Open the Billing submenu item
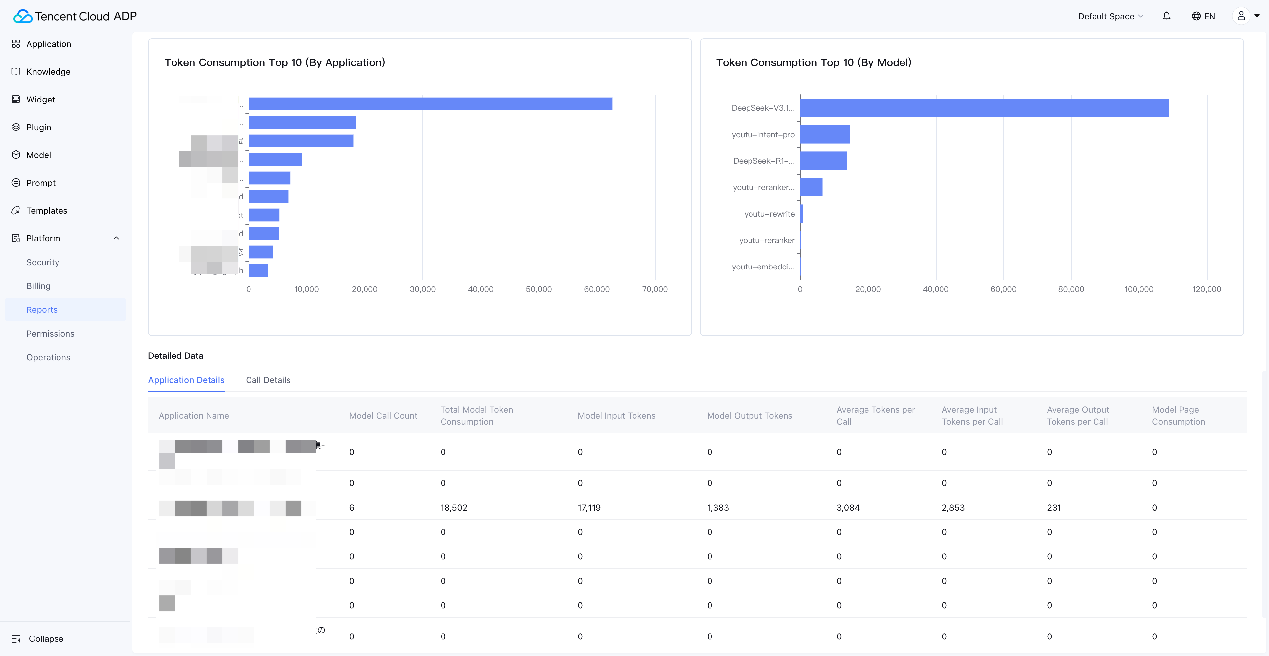The height and width of the screenshot is (656, 1269). click(38, 286)
